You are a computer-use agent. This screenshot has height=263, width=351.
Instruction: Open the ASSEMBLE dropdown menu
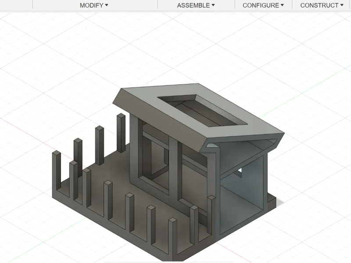click(196, 5)
